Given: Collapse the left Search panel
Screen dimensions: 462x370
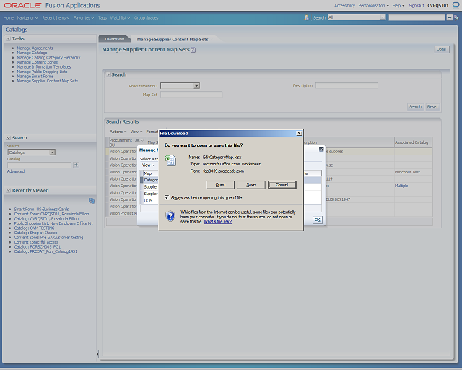Looking at the screenshot, I should coord(9,138).
